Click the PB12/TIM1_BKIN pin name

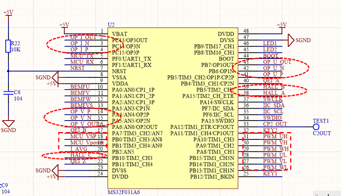pyautogui.click(x=212, y=177)
